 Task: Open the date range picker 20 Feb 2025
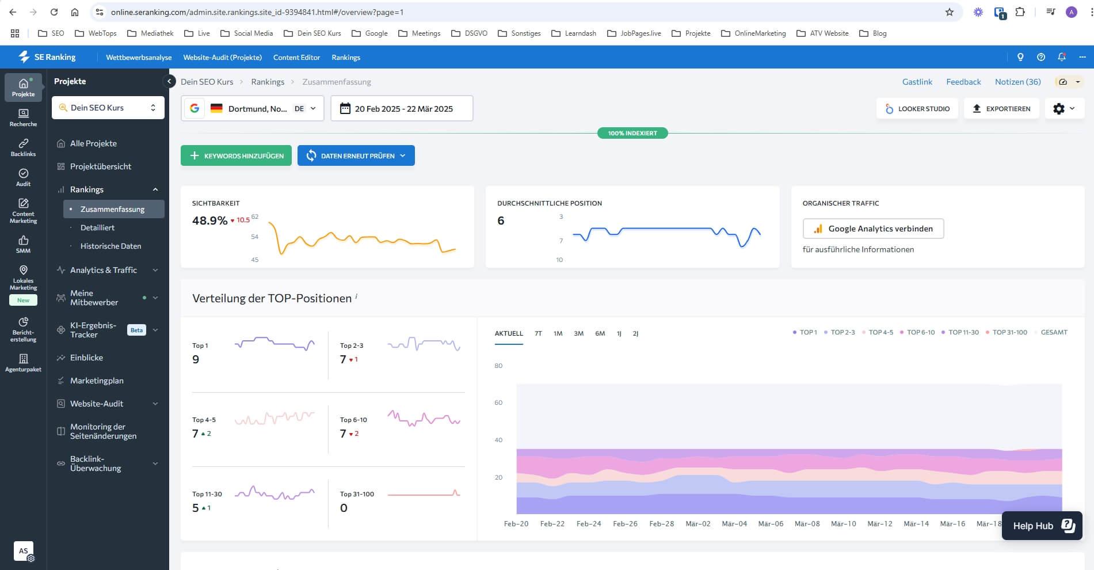point(402,108)
